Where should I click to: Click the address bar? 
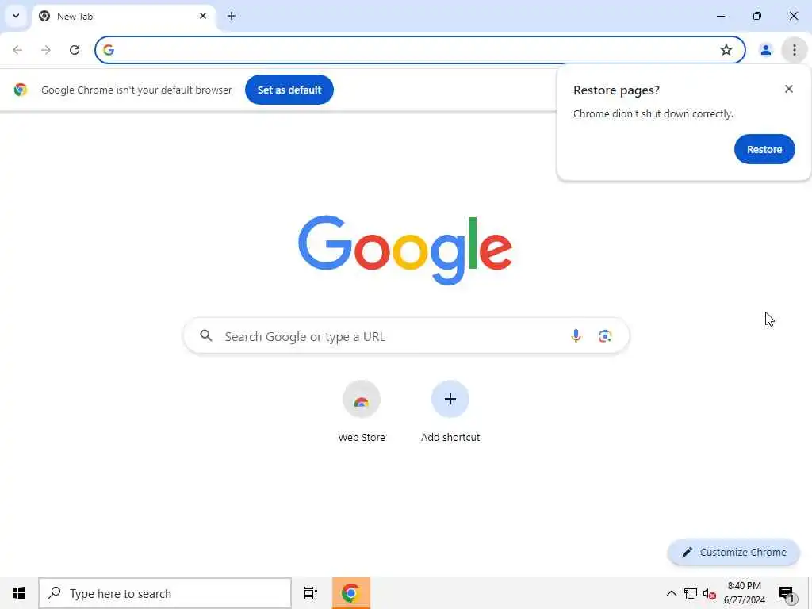coord(414,50)
